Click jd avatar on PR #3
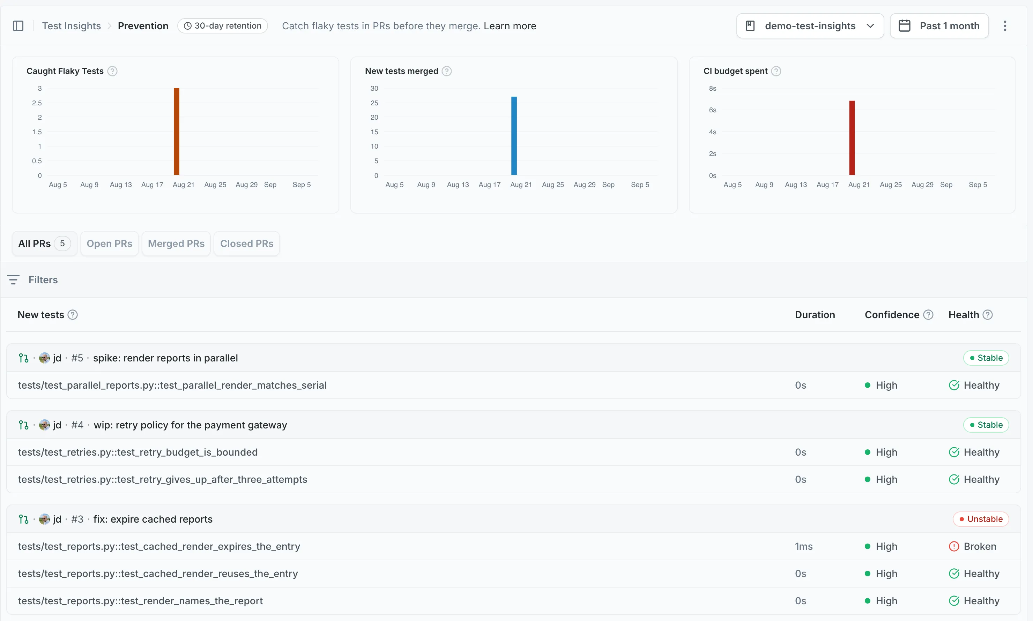This screenshot has height=621, width=1033. click(x=44, y=519)
